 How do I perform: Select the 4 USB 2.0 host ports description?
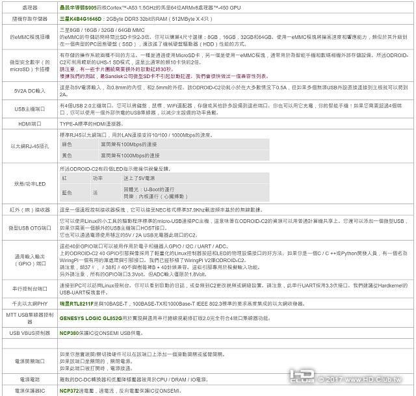point(231,109)
